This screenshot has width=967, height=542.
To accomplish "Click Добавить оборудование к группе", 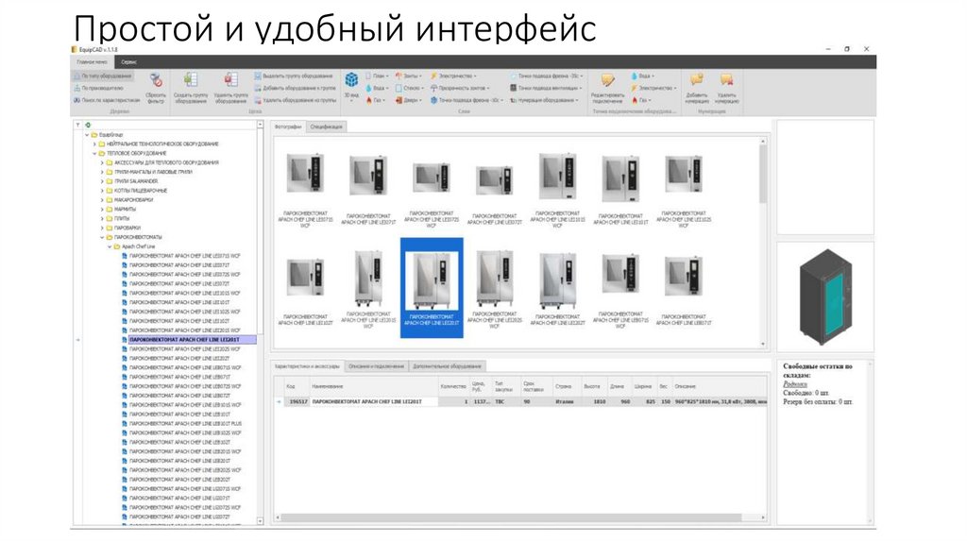I will pyautogui.click(x=295, y=88).
